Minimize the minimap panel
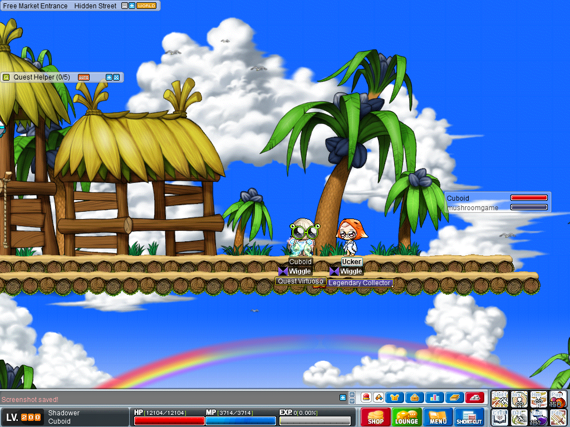570x427 pixels. [125, 6]
